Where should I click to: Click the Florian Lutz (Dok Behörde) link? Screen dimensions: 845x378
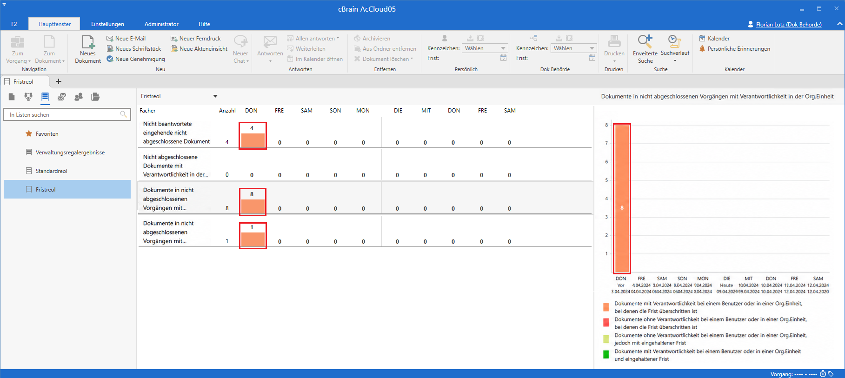coord(789,25)
